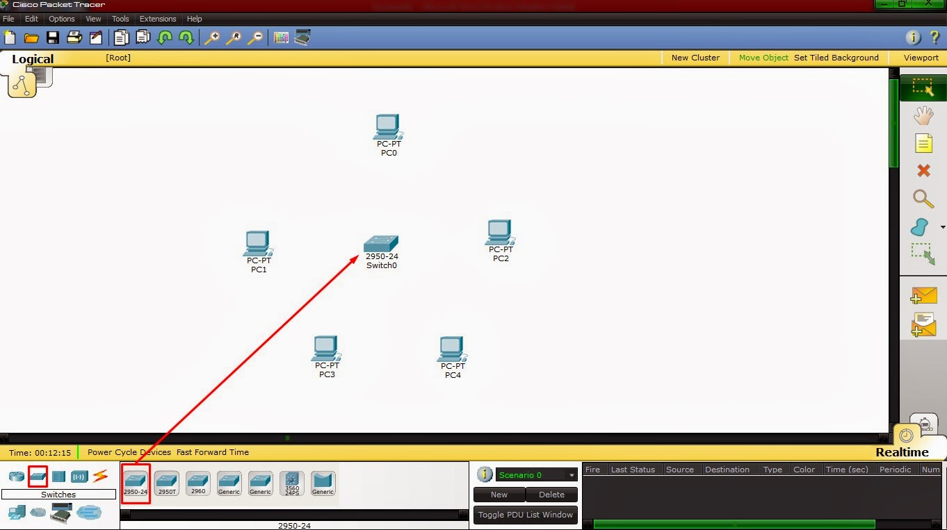Open the Extensions menu
Image resolution: width=947 pixels, height=530 pixels.
click(x=158, y=19)
